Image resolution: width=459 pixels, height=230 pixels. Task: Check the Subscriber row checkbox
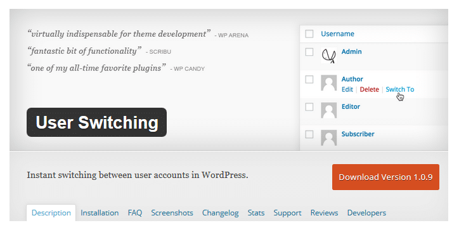pos(309,134)
